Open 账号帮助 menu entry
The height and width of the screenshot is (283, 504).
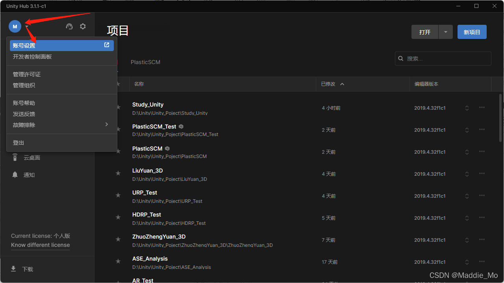pyautogui.click(x=62, y=103)
